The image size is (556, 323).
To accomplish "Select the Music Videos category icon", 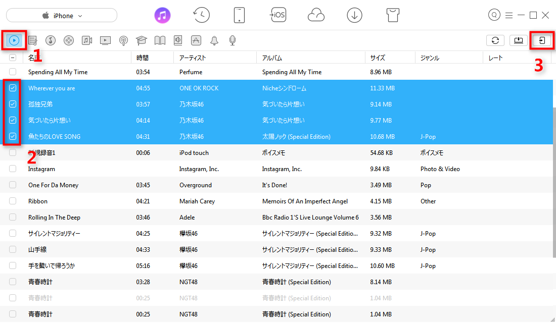I will point(87,40).
